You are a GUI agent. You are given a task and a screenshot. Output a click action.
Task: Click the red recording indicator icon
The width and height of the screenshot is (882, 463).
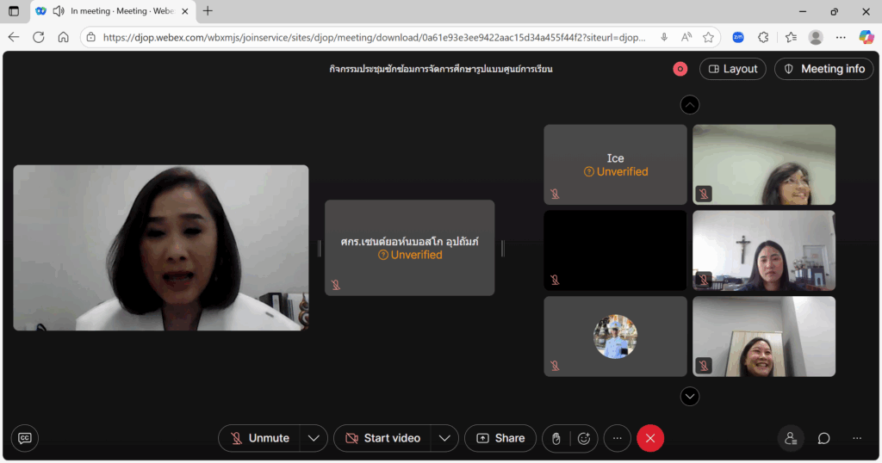pyautogui.click(x=680, y=69)
